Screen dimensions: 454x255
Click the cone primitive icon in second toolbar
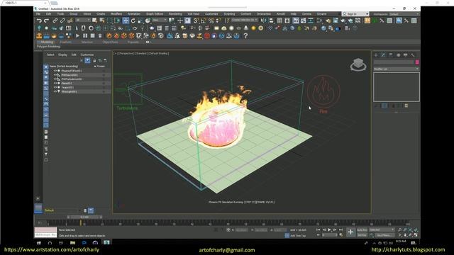(246, 28)
